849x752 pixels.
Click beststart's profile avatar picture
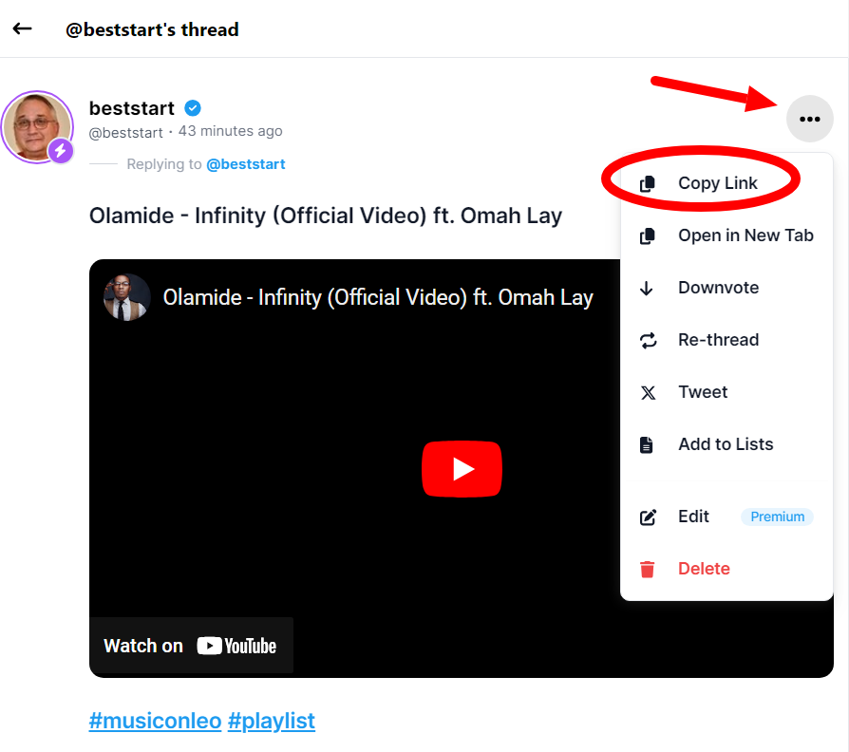pos(37,126)
